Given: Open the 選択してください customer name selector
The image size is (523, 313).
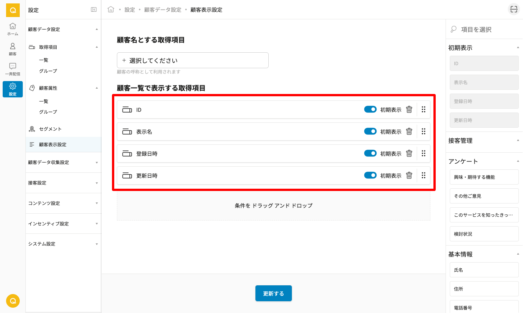Looking at the screenshot, I should pyautogui.click(x=192, y=60).
